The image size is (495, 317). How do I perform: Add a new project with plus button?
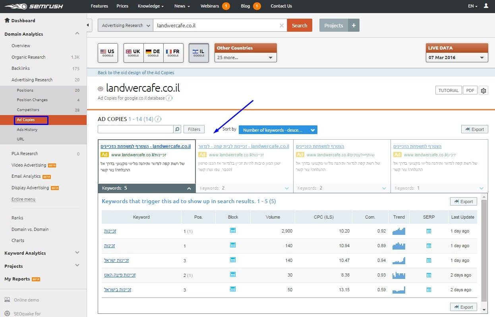pyautogui.click(x=354, y=25)
